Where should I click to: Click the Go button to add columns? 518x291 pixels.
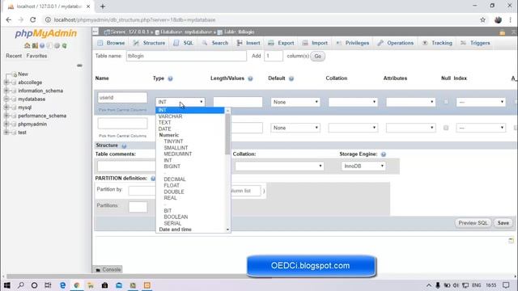tap(317, 56)
